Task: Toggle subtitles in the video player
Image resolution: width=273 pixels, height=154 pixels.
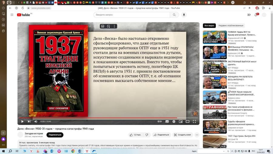Action: pos(167,121)
